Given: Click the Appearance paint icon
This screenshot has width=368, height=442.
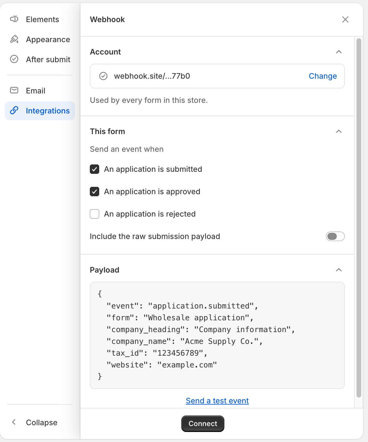Looking at the screenshot, I should coord(14,39).
